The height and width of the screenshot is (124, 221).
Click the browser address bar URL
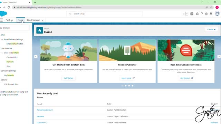pyautogui.click(x=49, y=8)
